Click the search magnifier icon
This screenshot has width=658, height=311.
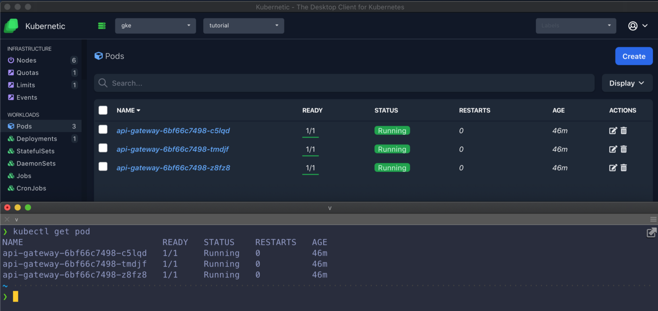(103, 83)
